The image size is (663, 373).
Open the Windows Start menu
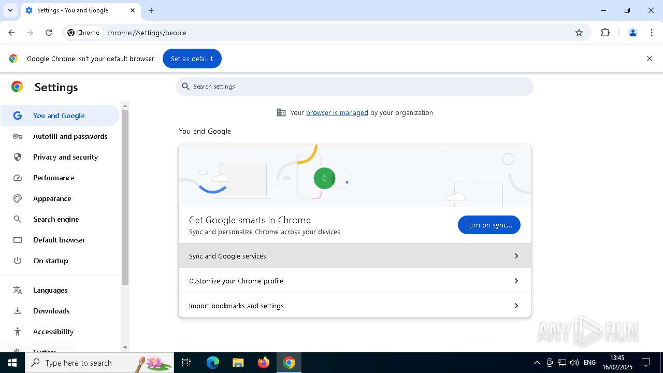pyautogui.click(x=12, y=363)
